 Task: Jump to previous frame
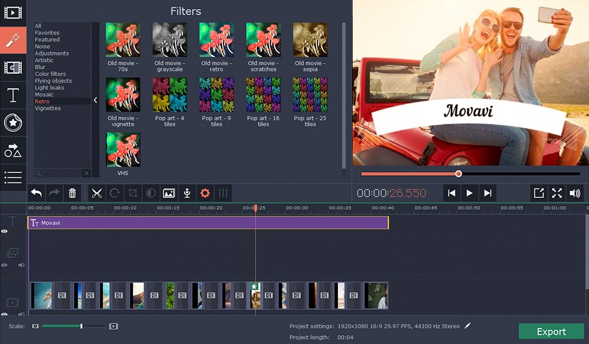452,193
